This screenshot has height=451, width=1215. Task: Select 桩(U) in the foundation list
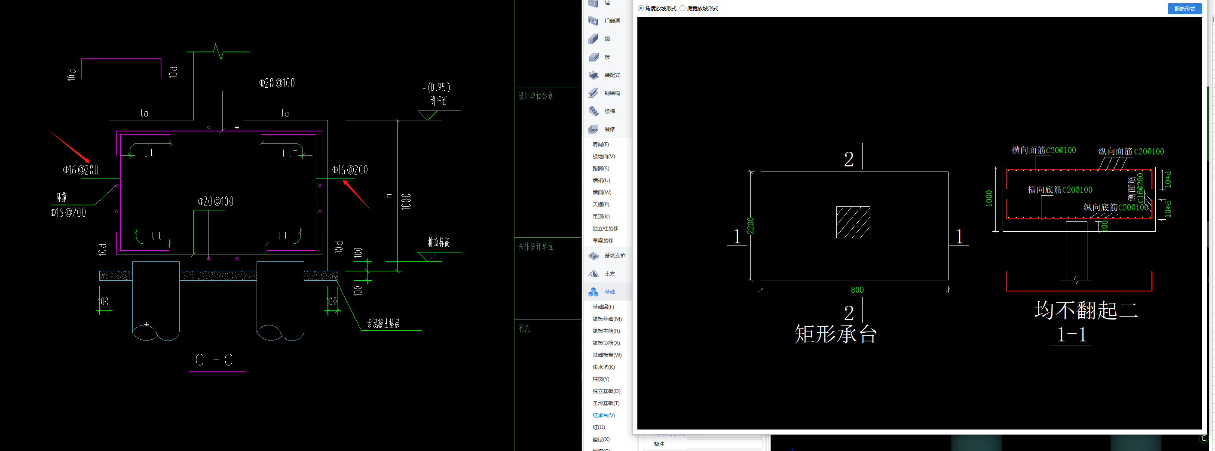pos(599,427)
